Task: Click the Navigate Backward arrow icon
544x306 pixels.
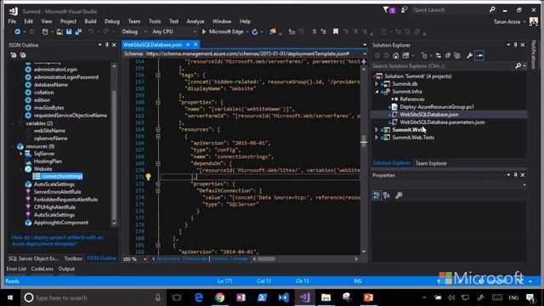Action: click(17, 31)
